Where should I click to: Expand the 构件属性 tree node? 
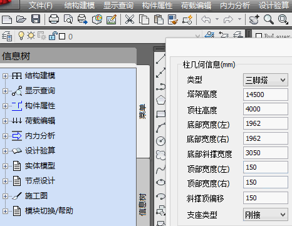(x=5, y=106)
